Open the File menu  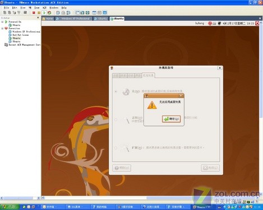pos(6,8)
